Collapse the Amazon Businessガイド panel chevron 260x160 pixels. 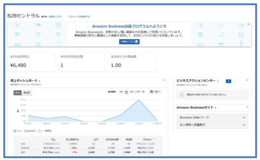tap(247, 107)
